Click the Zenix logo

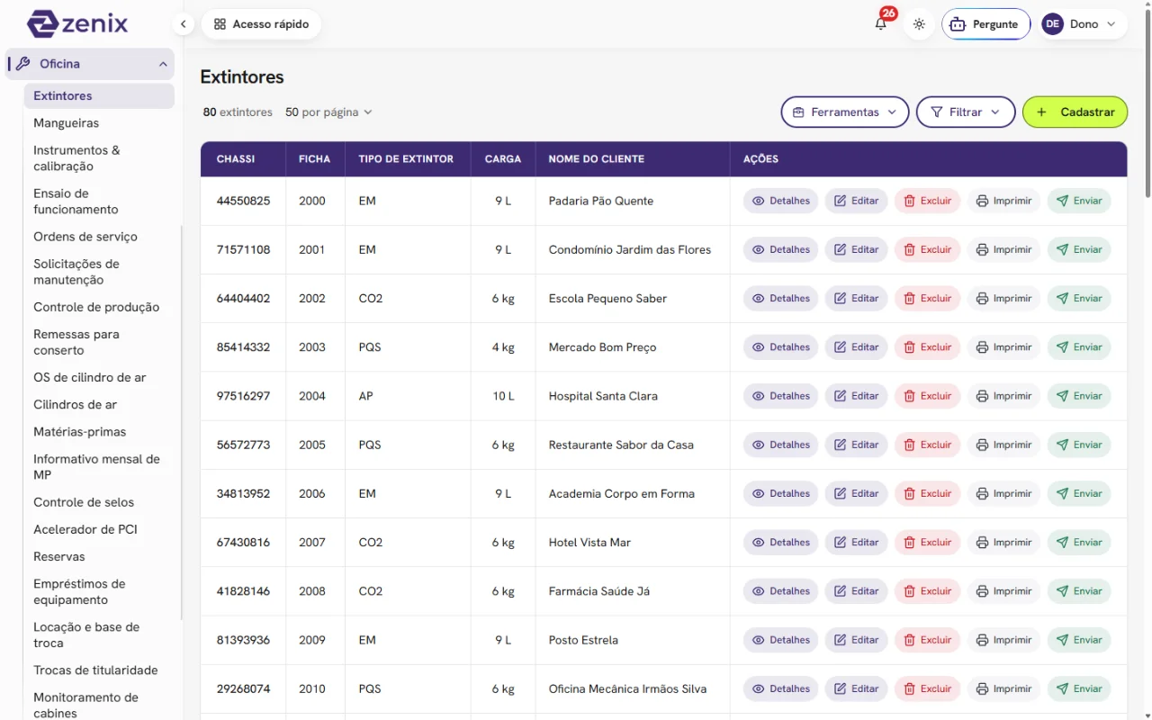77,23
